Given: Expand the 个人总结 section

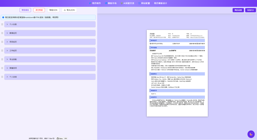Looking at the screenshot, I should (x=50, y=77).
